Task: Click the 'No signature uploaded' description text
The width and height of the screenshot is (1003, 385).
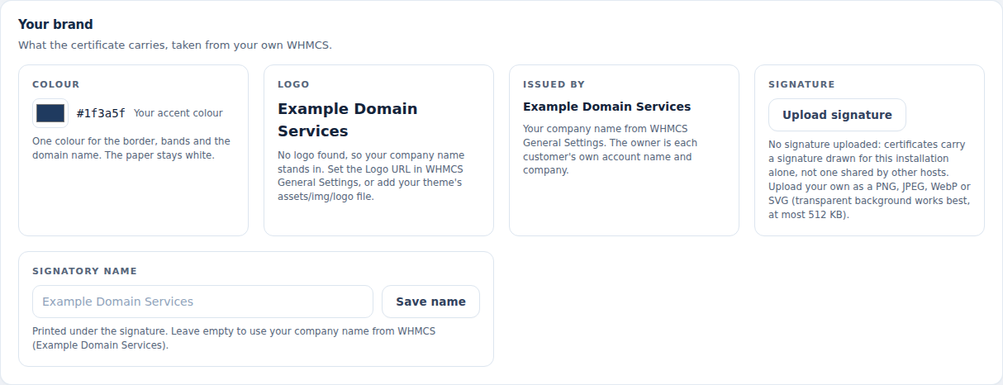Action: (x=869, y=179)
